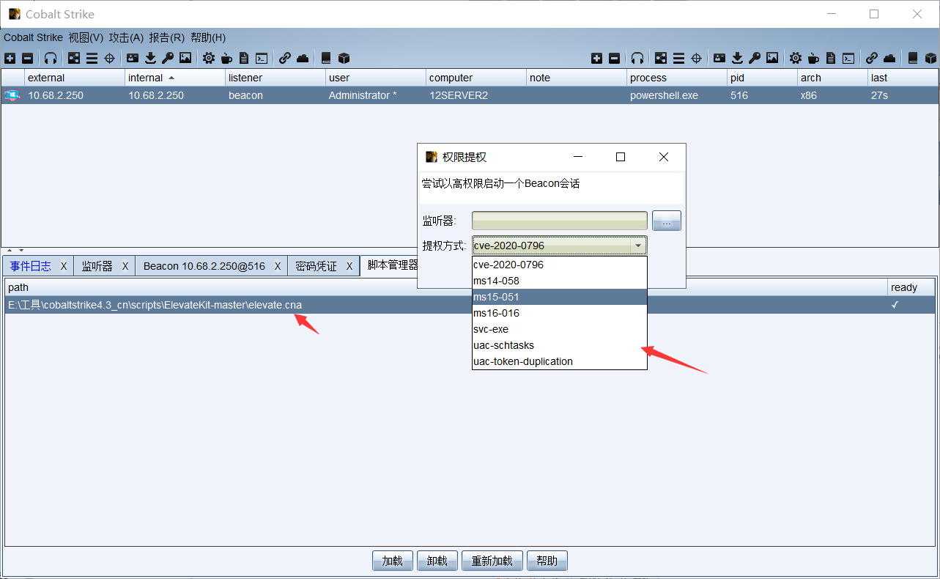Open Keystrokes key icon in first toolbar

tap(168, 58)
